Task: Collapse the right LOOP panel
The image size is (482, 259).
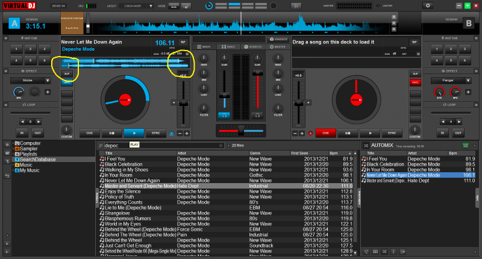Action: (x=476, y=105)
